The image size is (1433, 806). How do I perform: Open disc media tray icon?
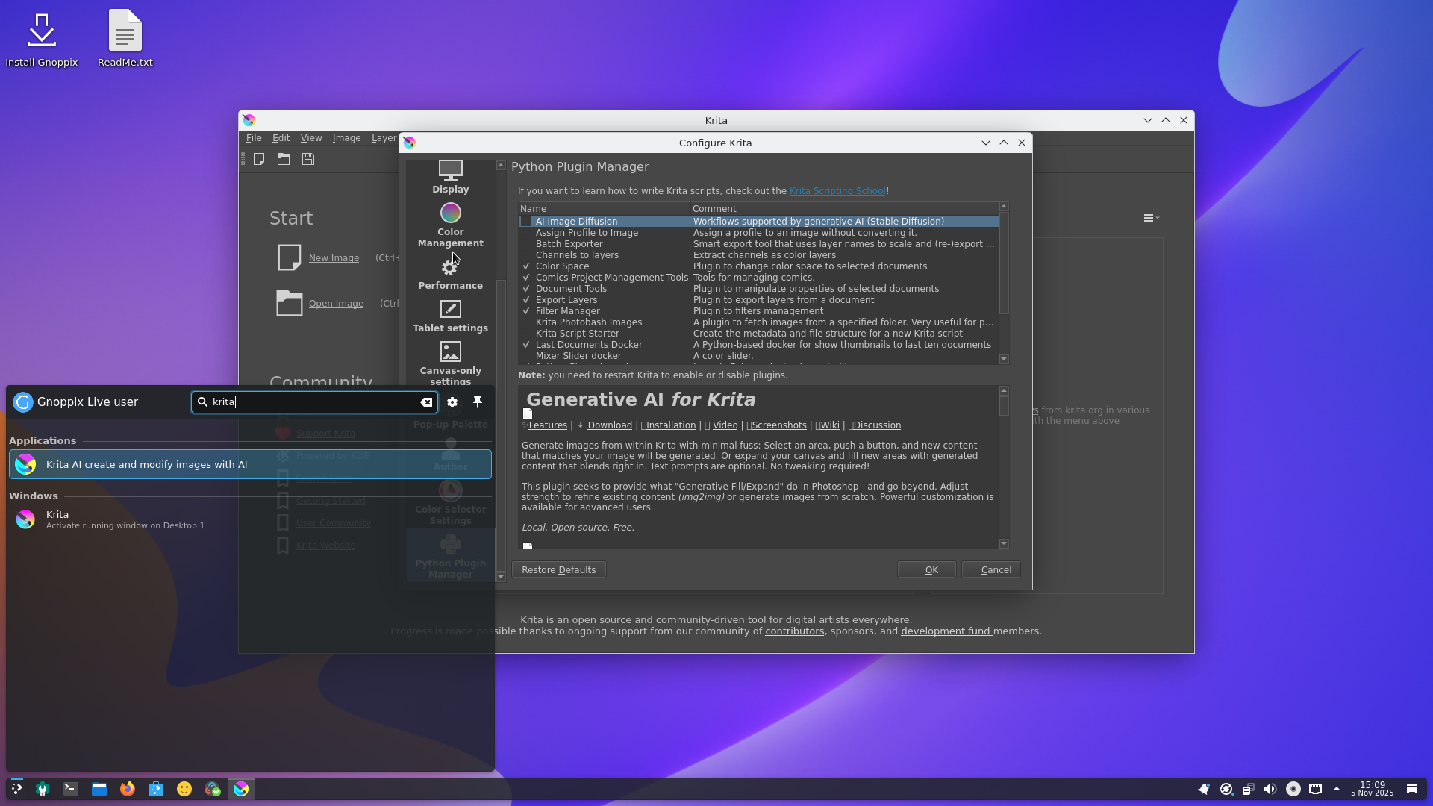[1293, 789]
